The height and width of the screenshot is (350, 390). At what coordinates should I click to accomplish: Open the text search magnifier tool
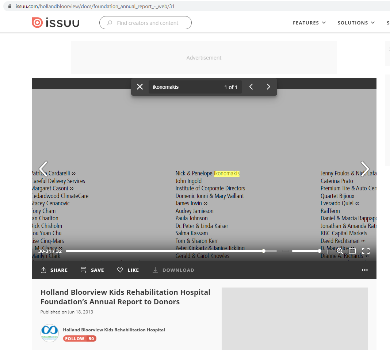[x=340, y=251]
